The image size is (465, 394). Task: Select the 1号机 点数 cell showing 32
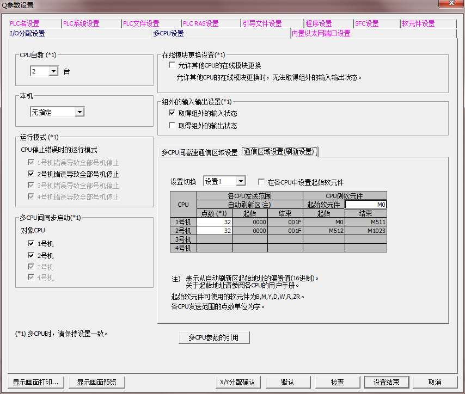214,222
